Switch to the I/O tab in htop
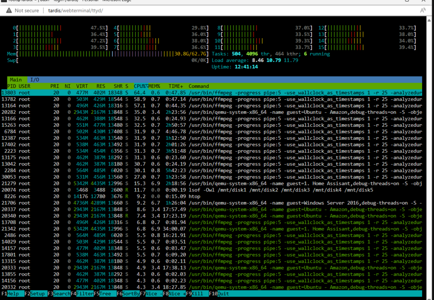Screen dimensions: 434x300 [35, 80]
